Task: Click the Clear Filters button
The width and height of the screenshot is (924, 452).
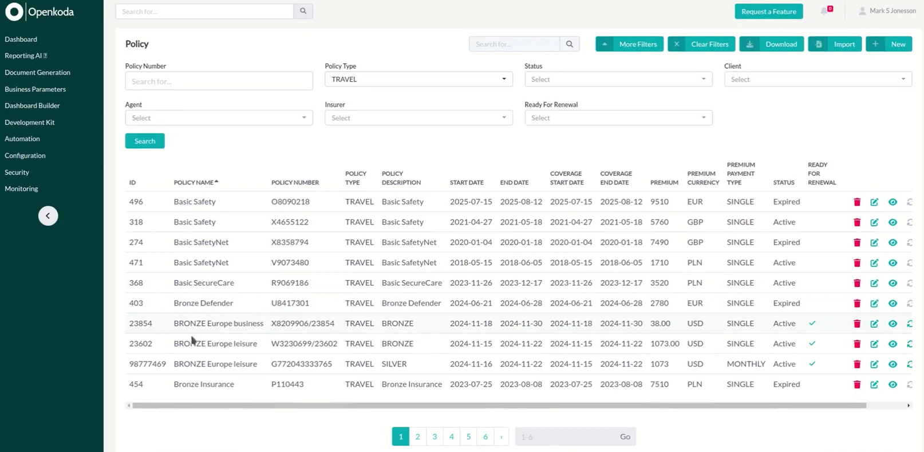Action: pyautogui.click(x=701, y=44)
